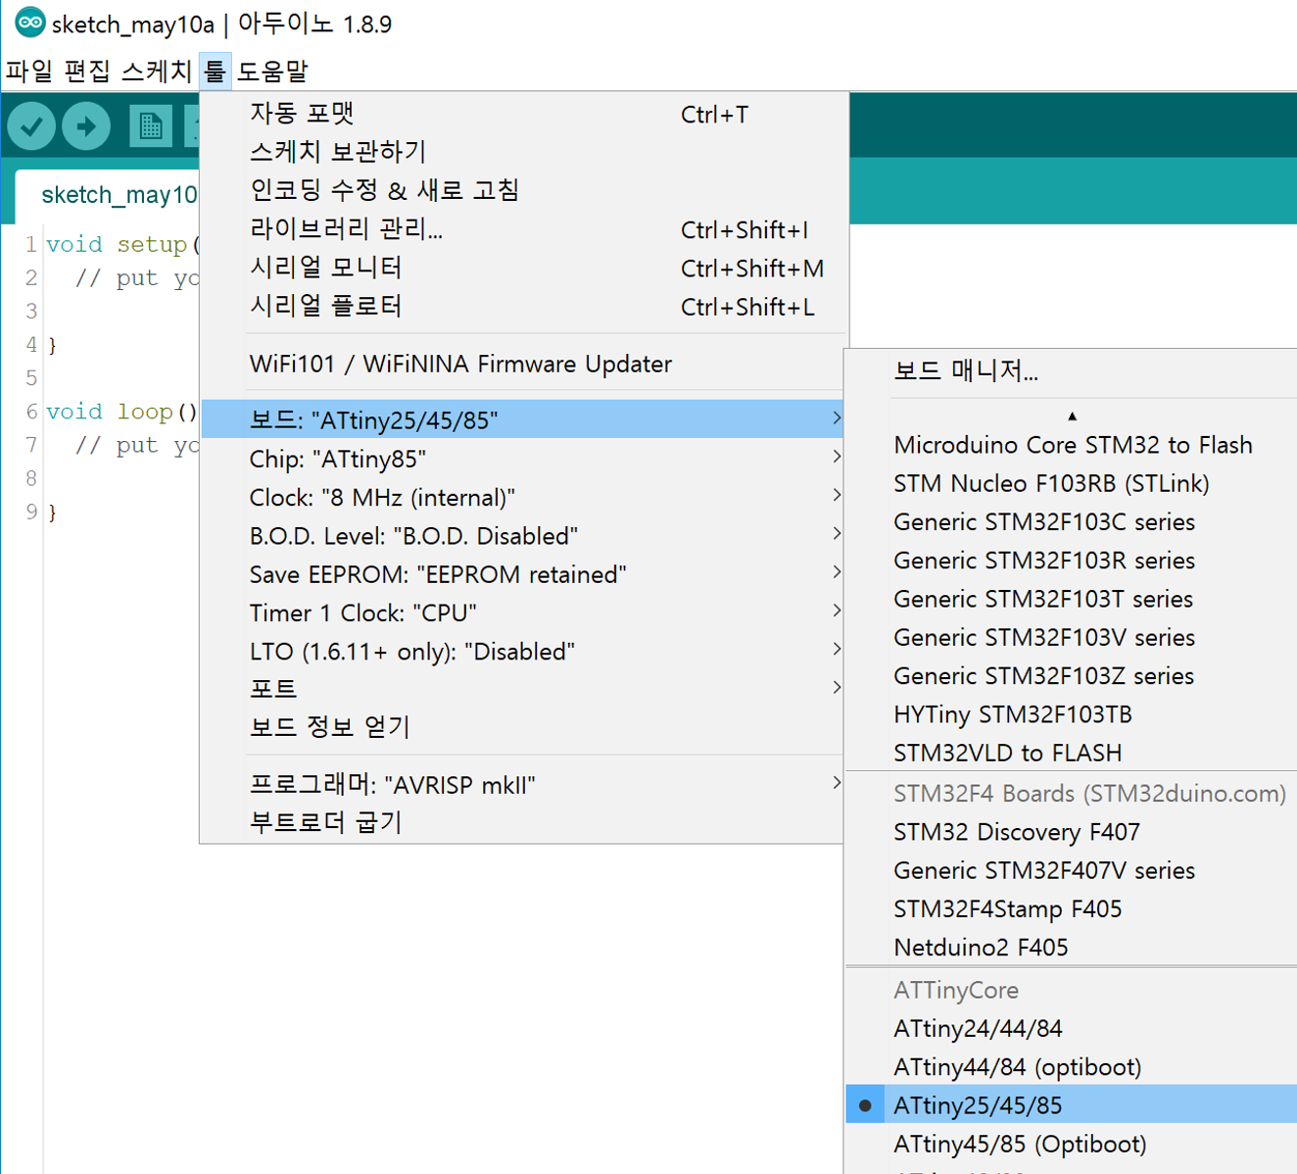Viewport: 1297px width, 1174px height.
Task: Select Generic STM32F103R series board
Action: [x=1071, y=561]
